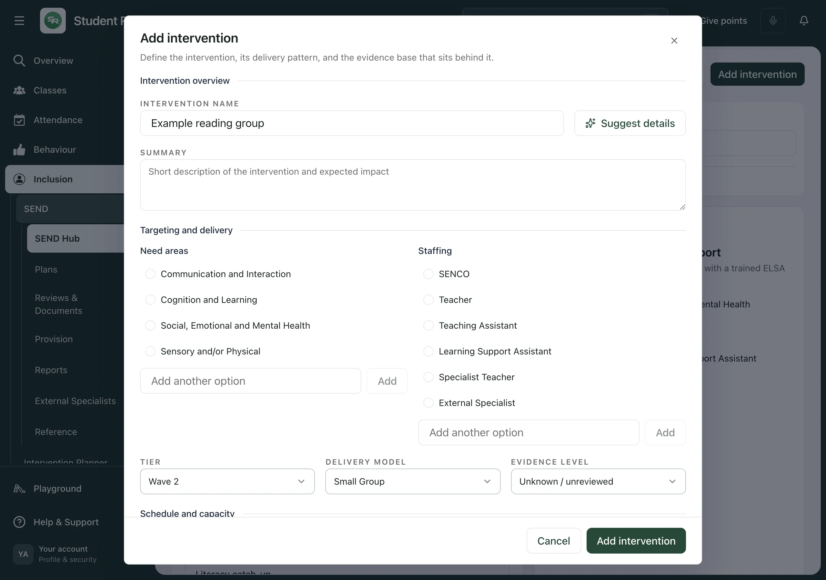Tick Teacher staffing option
Image resolution: width=826 pixels, height=580 pixels.
[x=428, y=300]
